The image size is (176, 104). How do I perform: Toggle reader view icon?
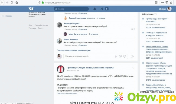click(156, 2)
